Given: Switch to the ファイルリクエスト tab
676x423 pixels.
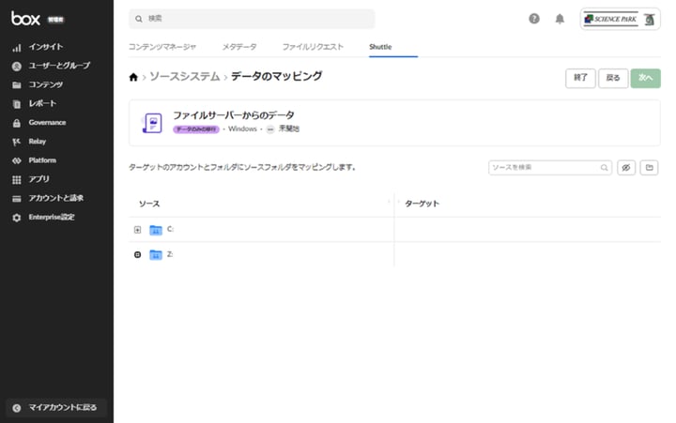Looking at the screenshot, I should click(313, 47).
